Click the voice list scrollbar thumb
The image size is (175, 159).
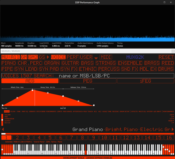(x=4, y=134)
